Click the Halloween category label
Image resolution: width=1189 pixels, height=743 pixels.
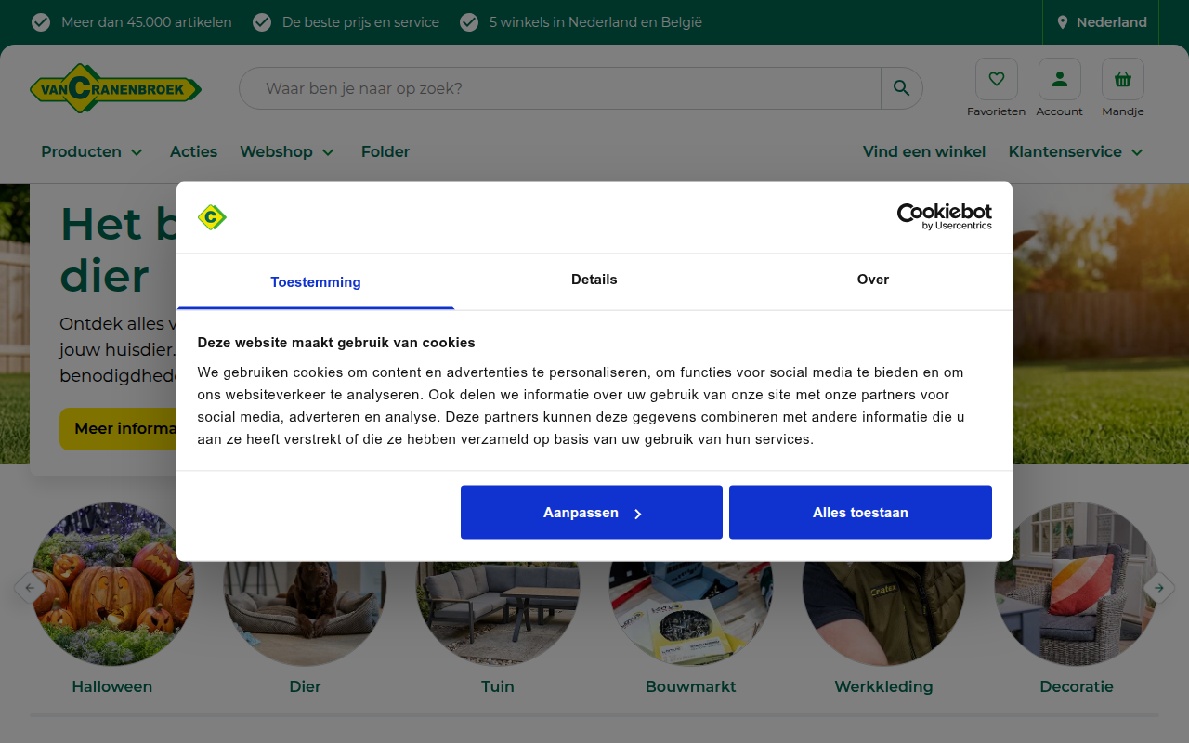pyautogui.click(x=112, y=686)
